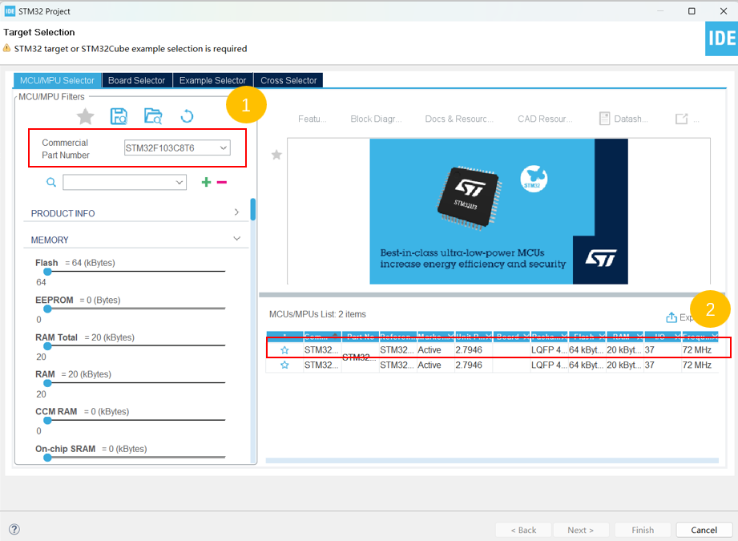The height and width of the screenshot is (541, 738).
Task: Click the On-chip SRAM slider handle
Action: [47, 457]
